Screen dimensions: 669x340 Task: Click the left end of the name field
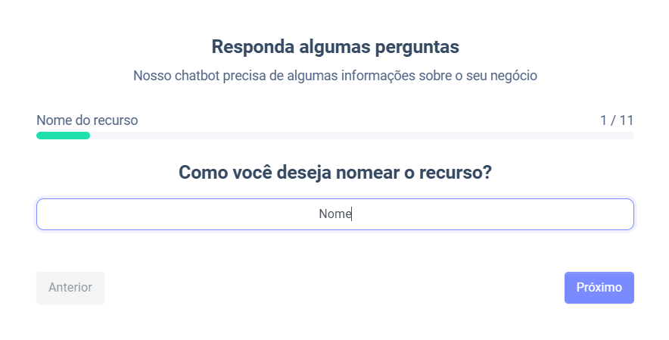point(53,214)
